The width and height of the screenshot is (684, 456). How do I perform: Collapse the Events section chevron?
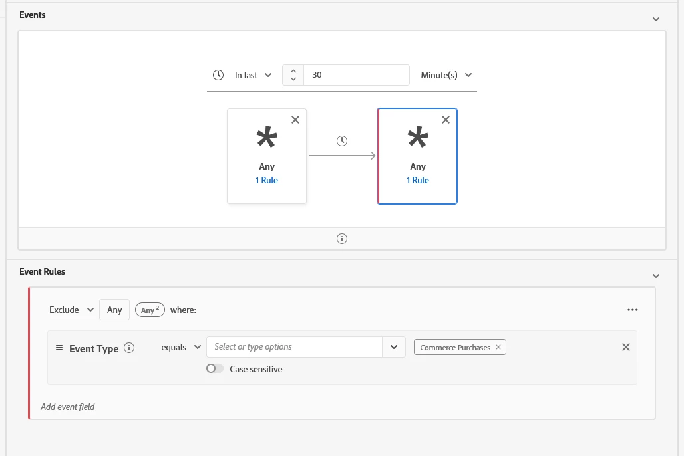(655, 19)
